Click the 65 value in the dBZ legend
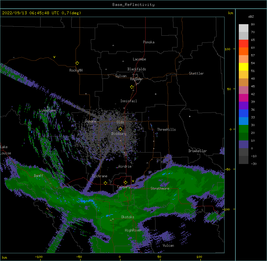 (x=253, y=40)
